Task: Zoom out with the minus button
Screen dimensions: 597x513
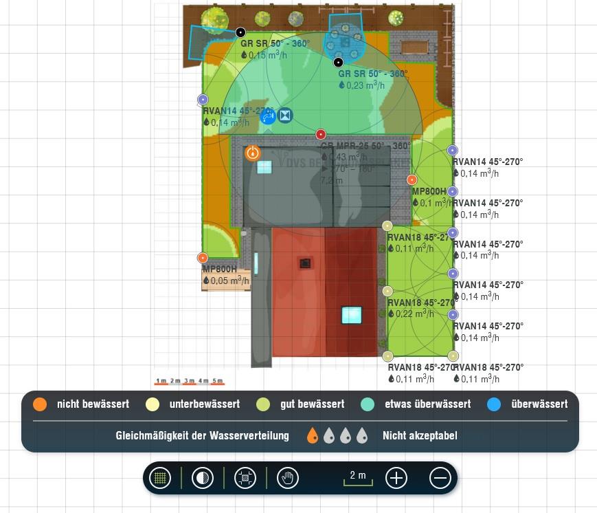Action: [440, 478]
